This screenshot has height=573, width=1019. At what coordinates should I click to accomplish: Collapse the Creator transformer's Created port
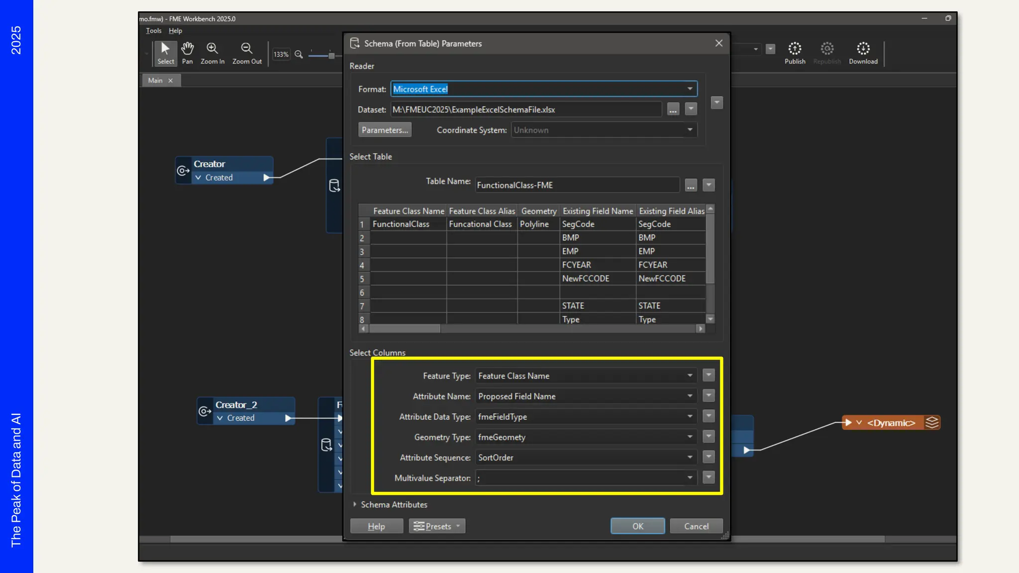tap(198, 178)
